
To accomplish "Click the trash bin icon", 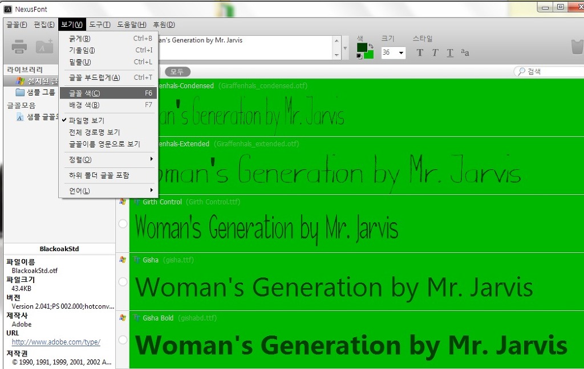I will coord(577,47).
